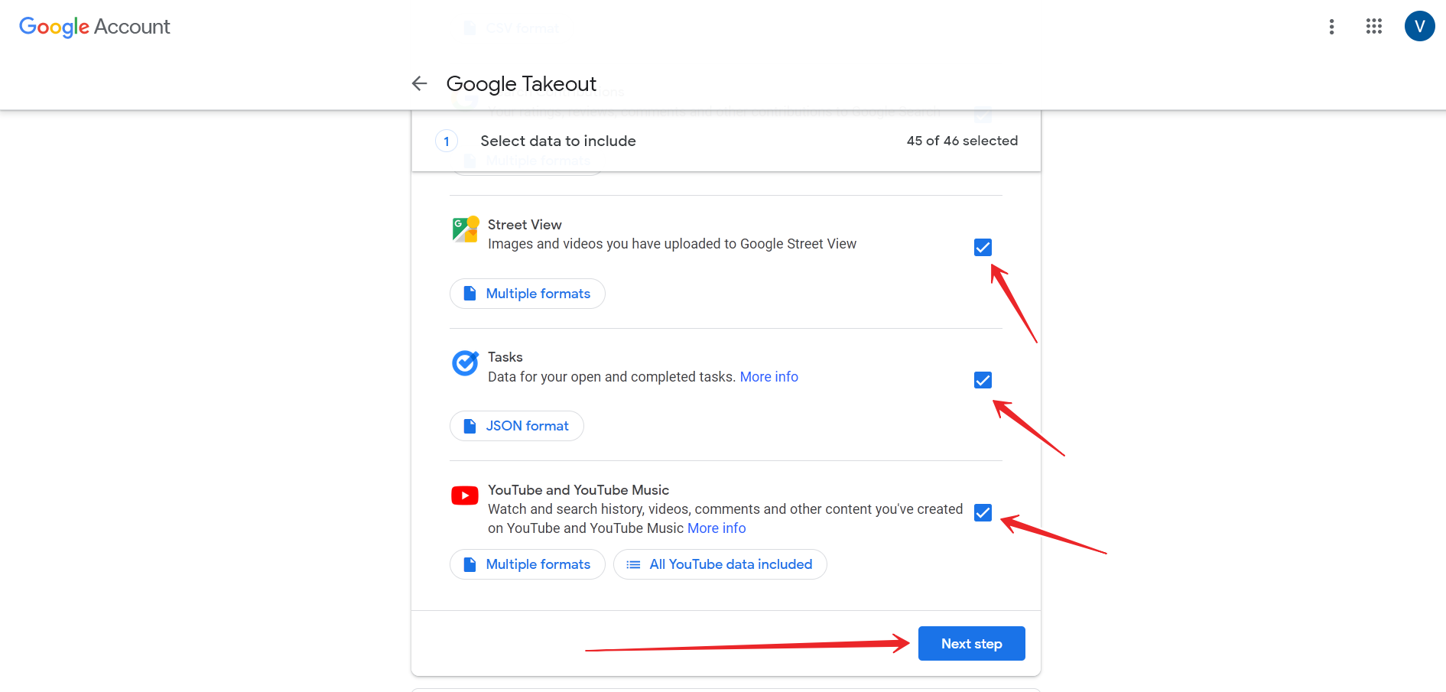Screen dimensions: 1446x692
Task: Open All YouTube data included list
Action: pyautogui.click(x=720, y=564)
